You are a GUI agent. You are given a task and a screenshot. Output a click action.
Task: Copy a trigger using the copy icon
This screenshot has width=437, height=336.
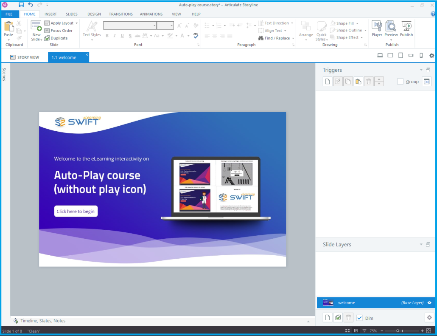point(348,81)
